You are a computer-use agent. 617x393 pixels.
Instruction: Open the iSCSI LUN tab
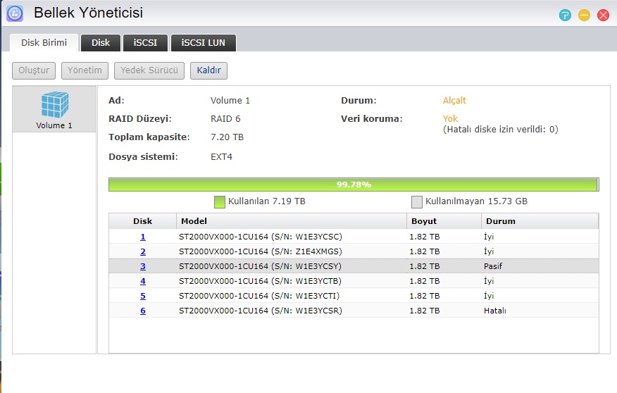pyautogui.click(x=203, y=43)
